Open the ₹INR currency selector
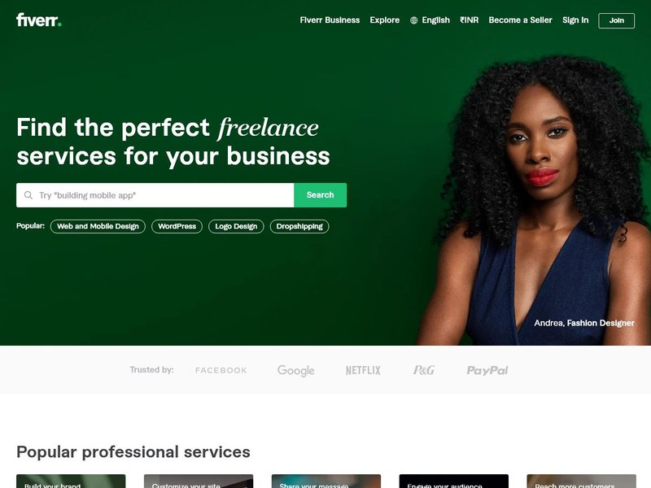 click(x=470, y=20)
